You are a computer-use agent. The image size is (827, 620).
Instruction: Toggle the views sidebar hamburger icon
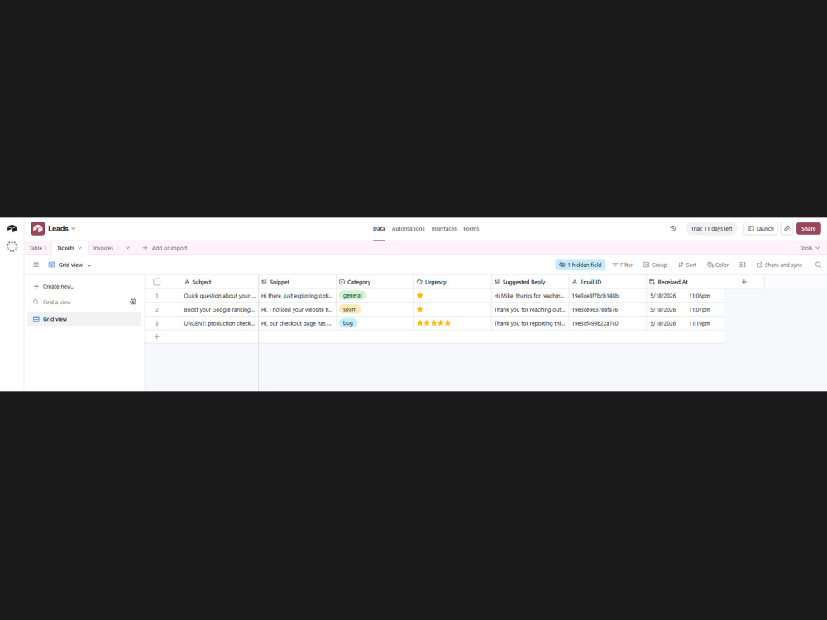click(36, 265)
